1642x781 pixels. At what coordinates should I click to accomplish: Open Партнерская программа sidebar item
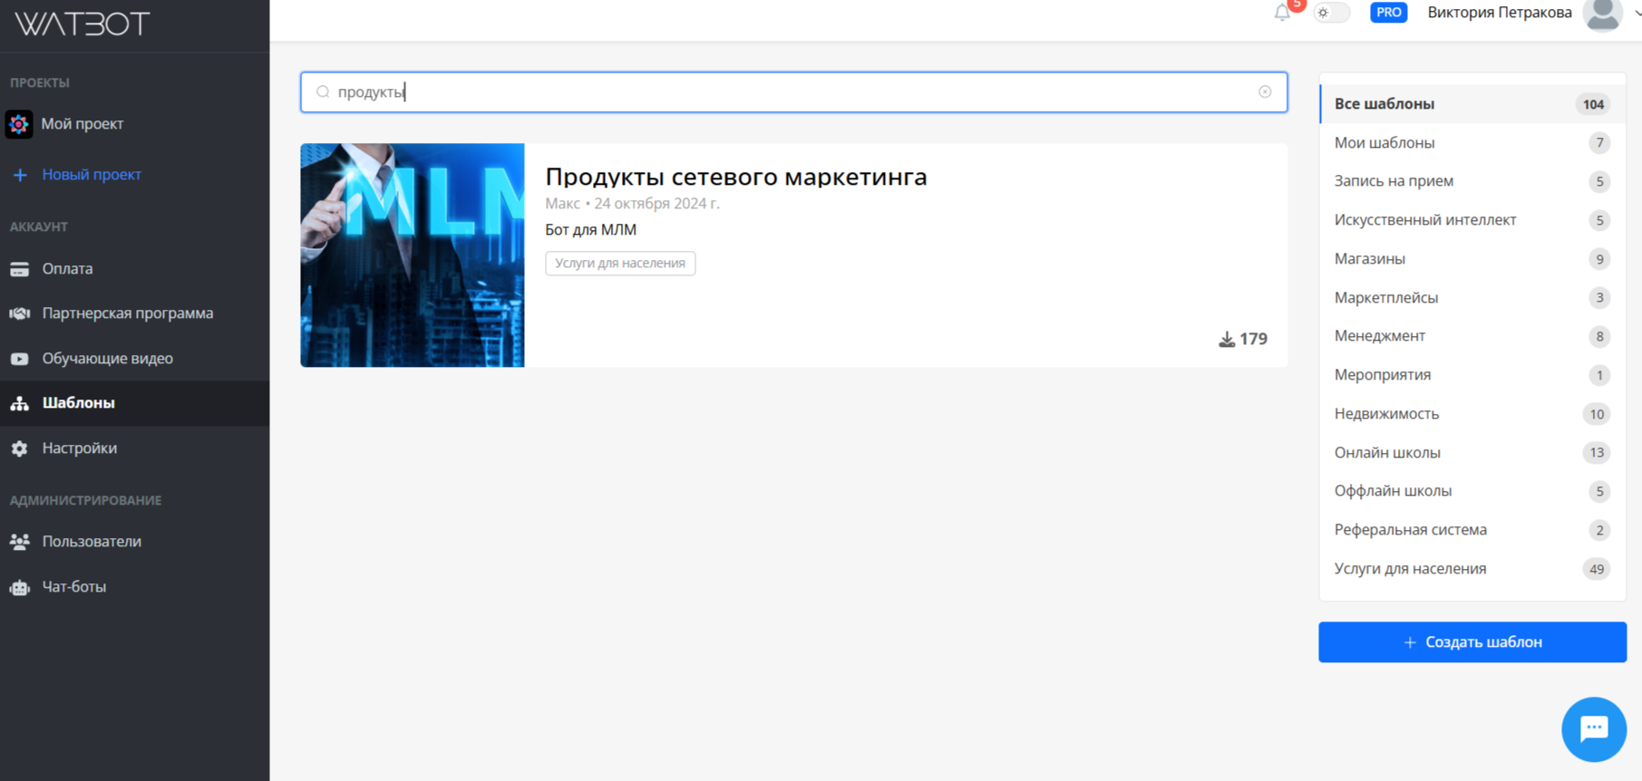127,313
